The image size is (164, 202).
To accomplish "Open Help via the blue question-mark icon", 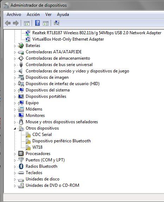I will click(x=38, y=23).
